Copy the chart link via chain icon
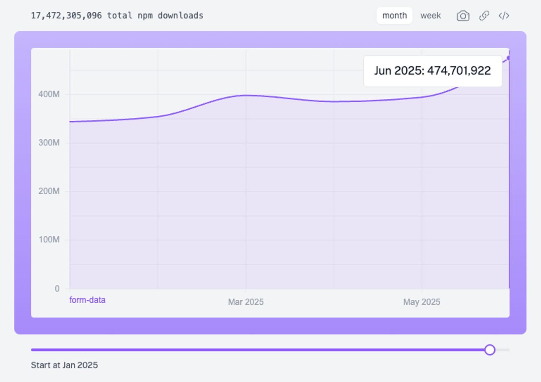The image size is (541, 382). coord(484,16)
